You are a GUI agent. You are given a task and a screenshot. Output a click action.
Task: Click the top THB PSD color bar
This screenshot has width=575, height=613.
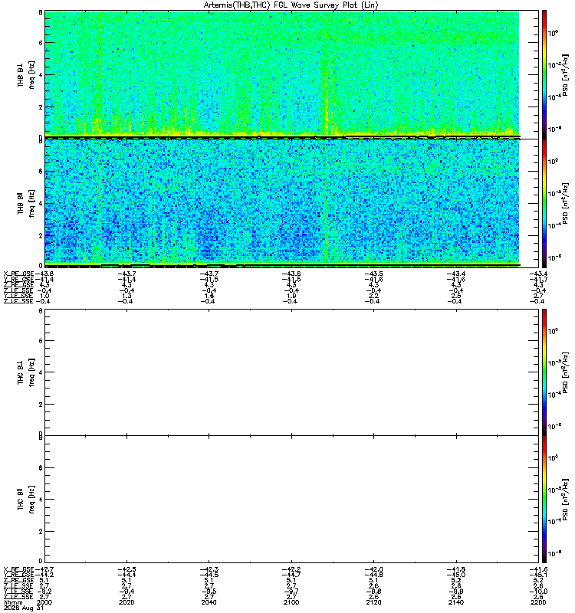pos(544,74)
